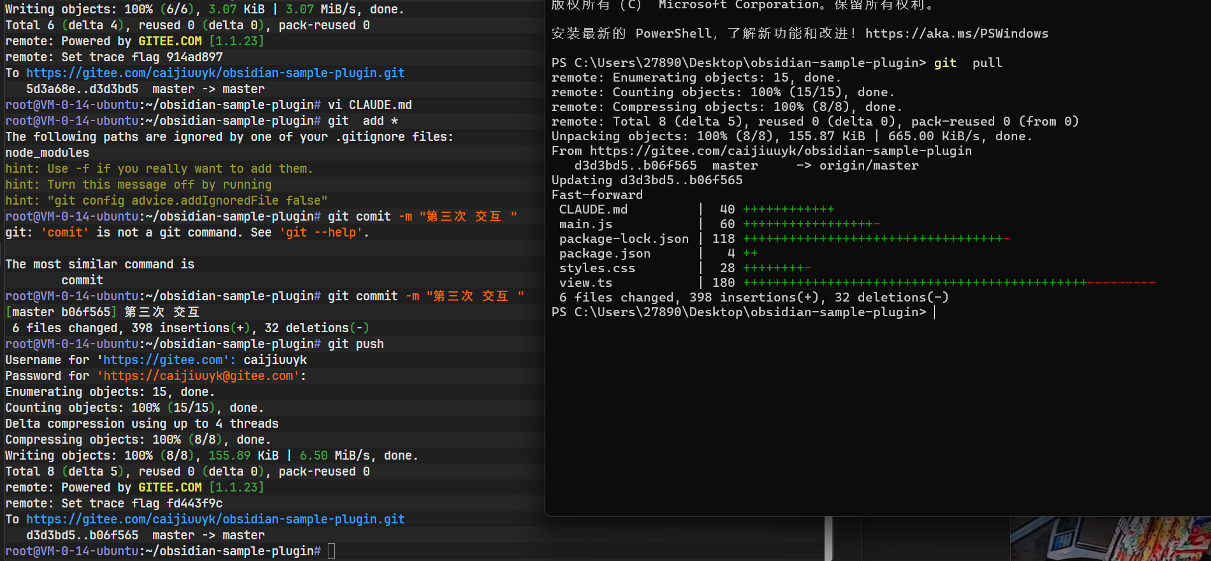Click the plus/minus diff bar for package-lock.json

(x=876, y=239)
